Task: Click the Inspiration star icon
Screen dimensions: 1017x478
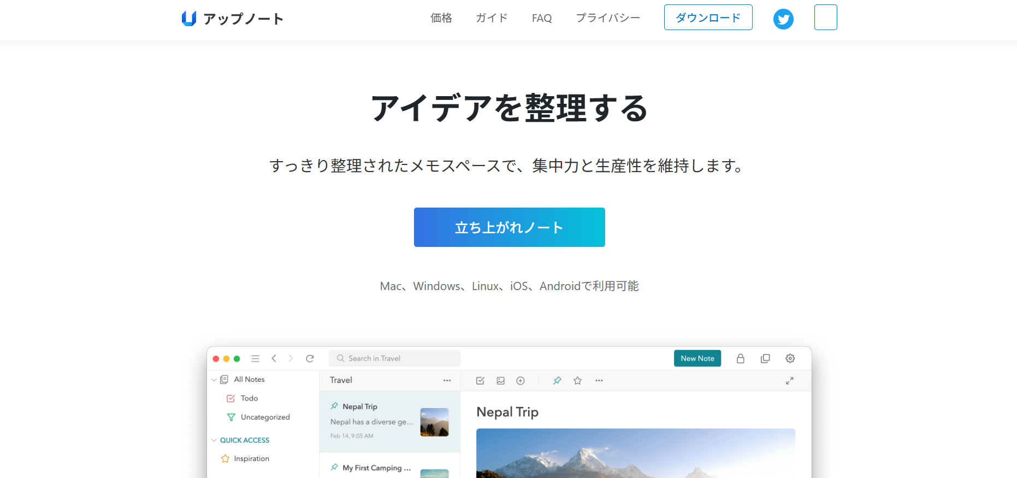Action: pyautogui.click(x=225, y=459)
